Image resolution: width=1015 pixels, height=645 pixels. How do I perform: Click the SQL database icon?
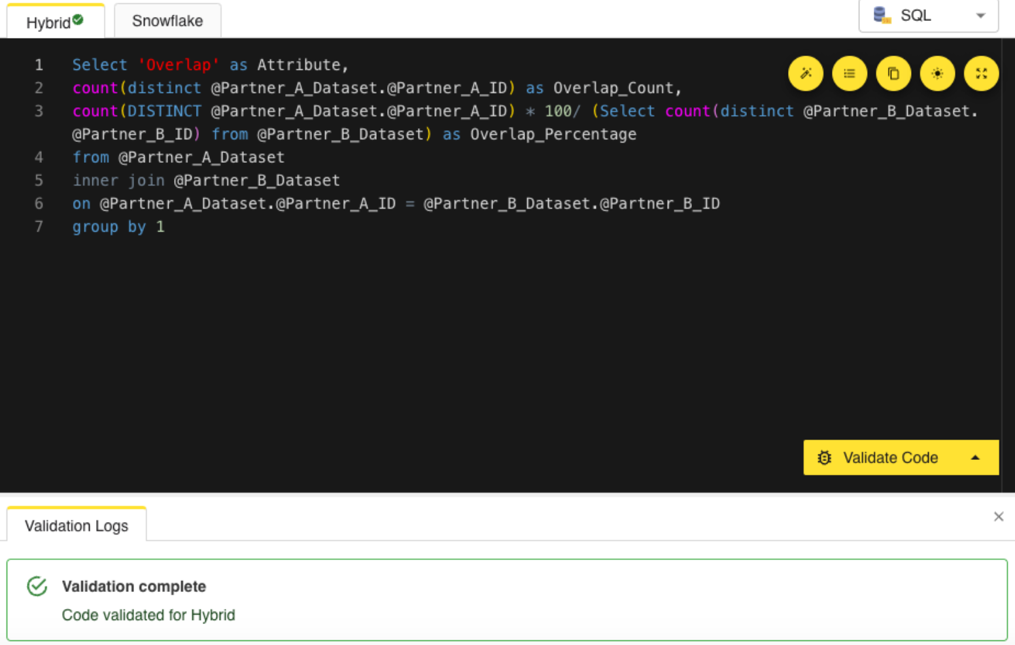tap(882, 15)
